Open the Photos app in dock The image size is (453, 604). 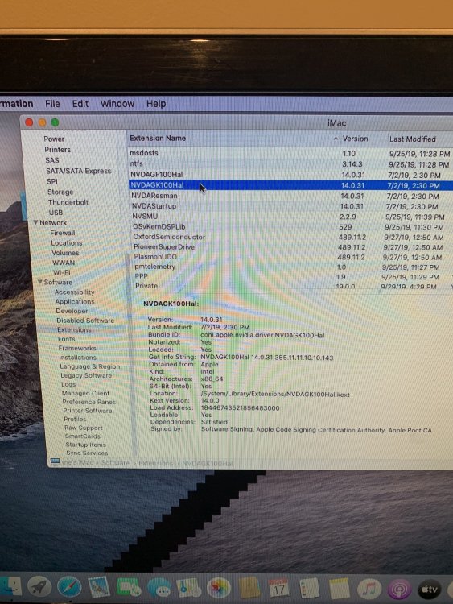pyautogui.click(x=219, y=588)
